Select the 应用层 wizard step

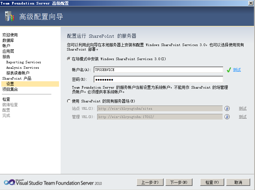coord(8,51)
